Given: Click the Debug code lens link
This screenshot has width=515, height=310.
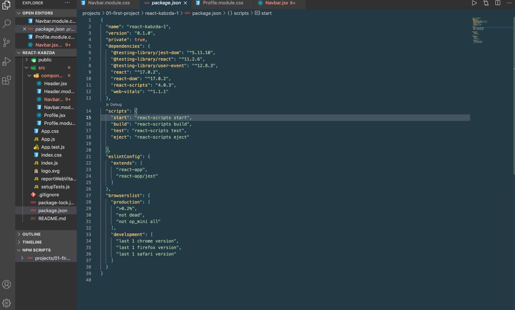Looking at the screenshot, I should click(x=115, y=104).
